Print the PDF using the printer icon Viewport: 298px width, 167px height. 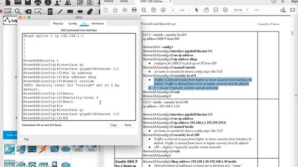pos(134,10)
